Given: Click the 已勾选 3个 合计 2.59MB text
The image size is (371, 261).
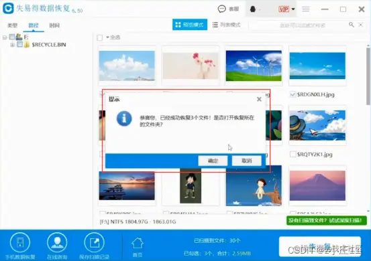Looking at the screenshot, I should [x=217, y=254].
